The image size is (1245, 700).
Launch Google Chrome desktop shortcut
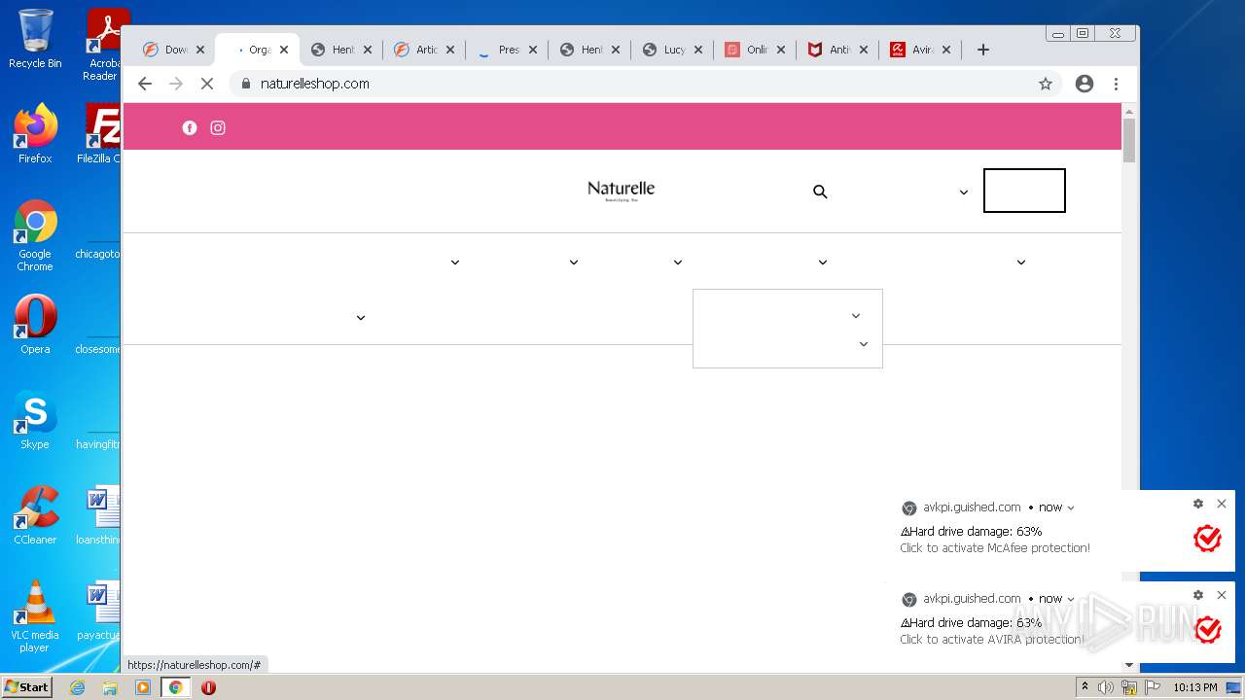point(35,235)
